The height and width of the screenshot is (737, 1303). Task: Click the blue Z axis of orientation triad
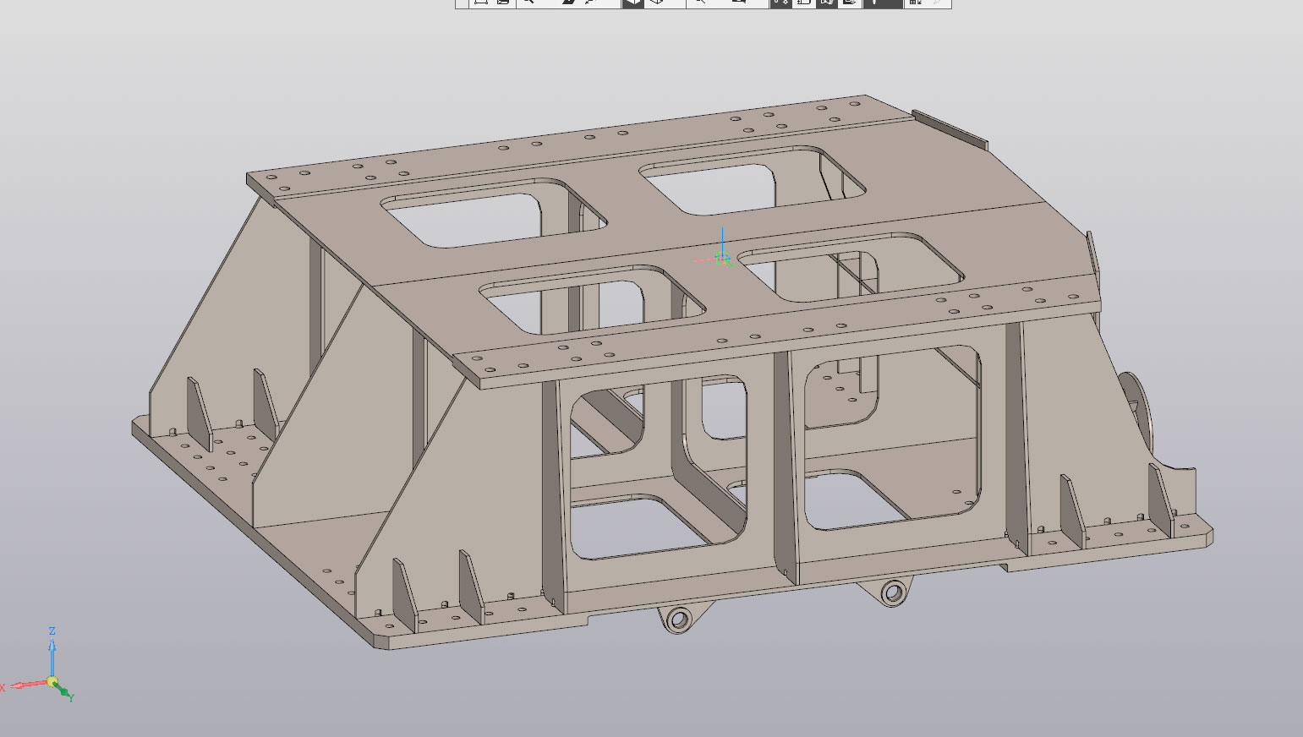(x=52, y=651)
